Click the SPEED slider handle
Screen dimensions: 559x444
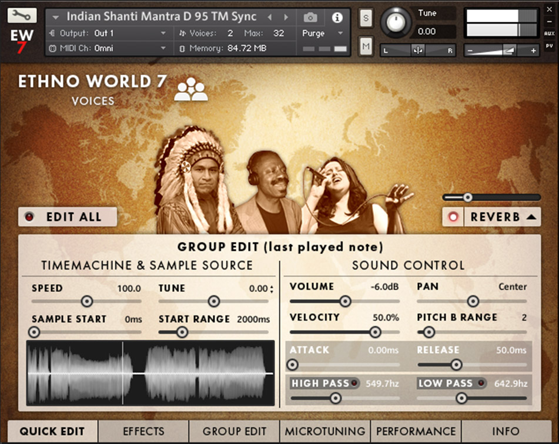[x=86, y=301]
